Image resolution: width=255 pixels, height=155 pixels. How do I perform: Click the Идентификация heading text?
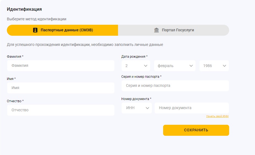(24, 9)
